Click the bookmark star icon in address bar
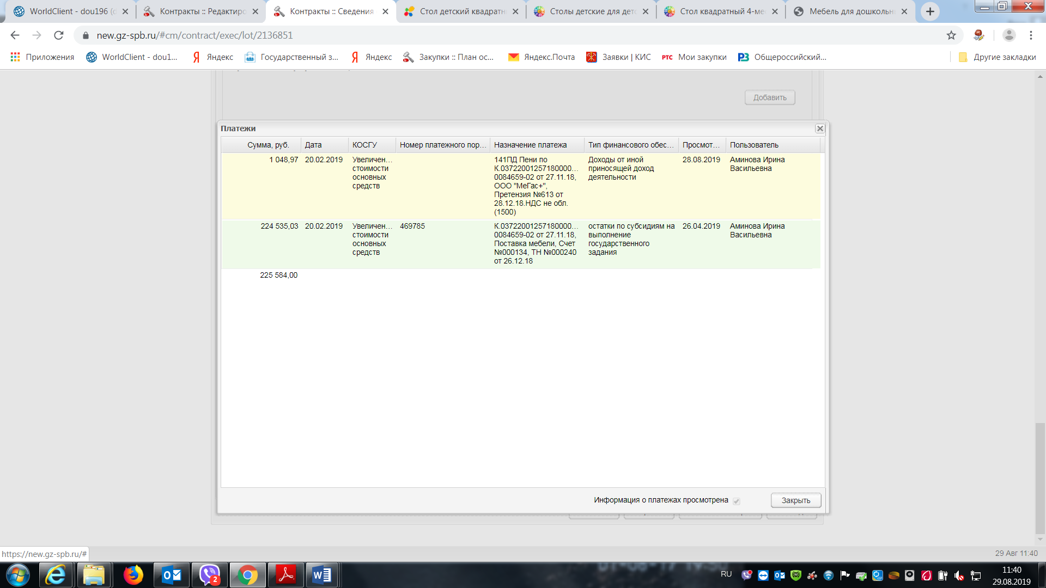 [951, 35]
